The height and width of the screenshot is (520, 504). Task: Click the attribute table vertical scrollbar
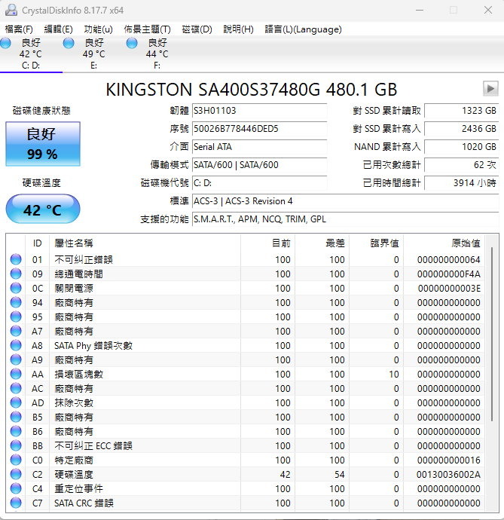point(492,335)
